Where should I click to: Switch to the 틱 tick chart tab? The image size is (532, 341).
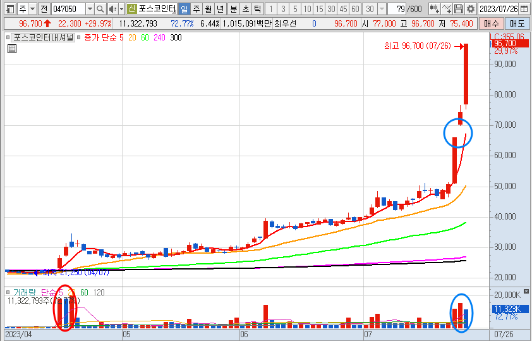pos(258,9)
